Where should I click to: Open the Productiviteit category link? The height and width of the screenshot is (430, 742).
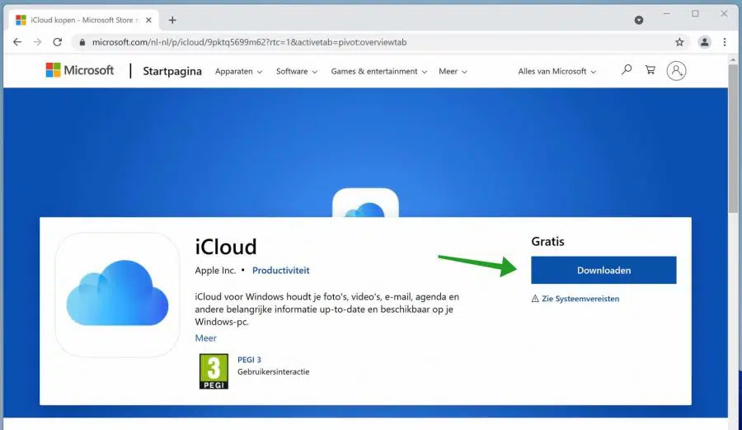280,271
